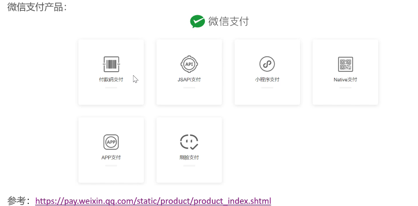Click the 微信支付 title text beside logo
The width and height of the screenshot is (418, 206).
click(228, 21)
